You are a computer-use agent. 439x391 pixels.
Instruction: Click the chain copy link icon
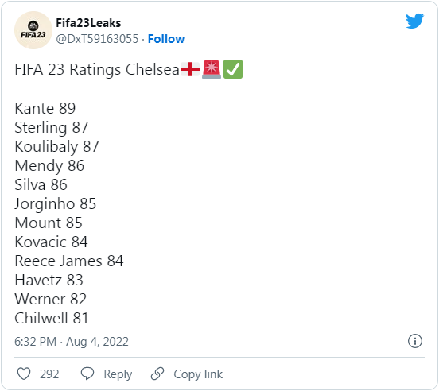coord(157,374)
